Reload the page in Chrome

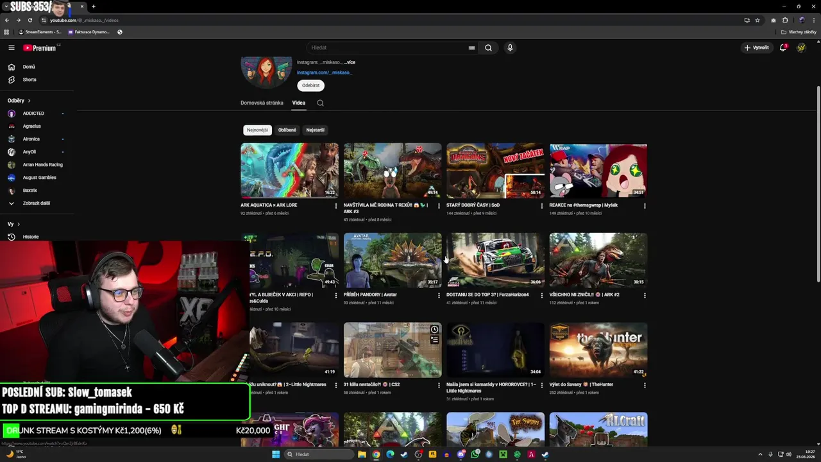[30, 20]
